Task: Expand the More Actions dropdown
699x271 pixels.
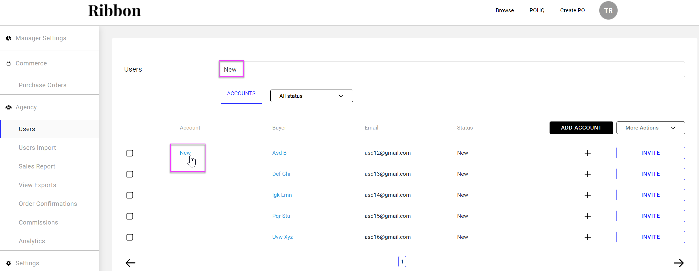Action: [x=650, y=128]
